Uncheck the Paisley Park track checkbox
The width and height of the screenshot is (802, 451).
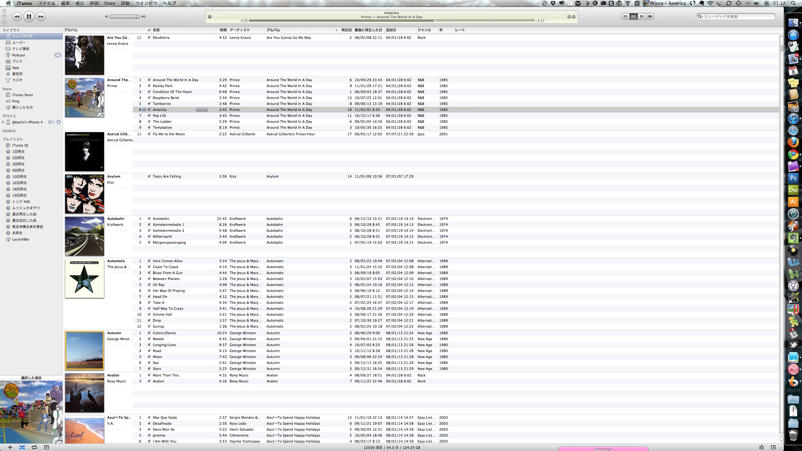pyautogui.click(x=149, y=86)
